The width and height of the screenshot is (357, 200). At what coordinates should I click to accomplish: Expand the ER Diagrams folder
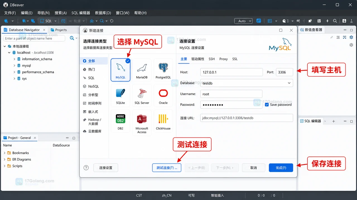(x=4, y=159)
